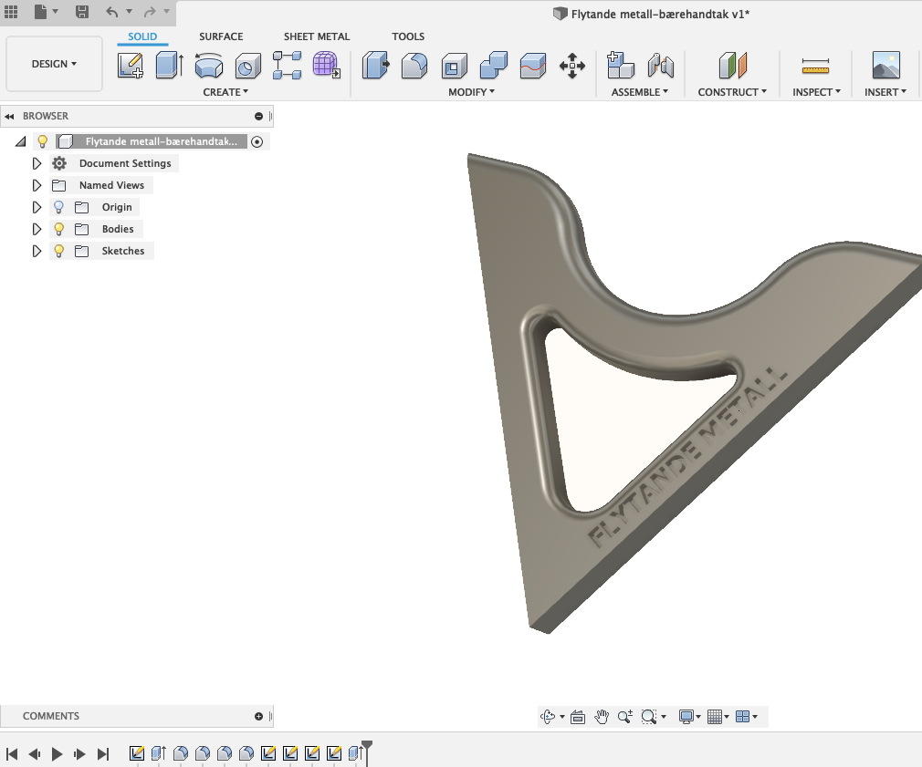Jump timeline to beginning

point(12,753)
